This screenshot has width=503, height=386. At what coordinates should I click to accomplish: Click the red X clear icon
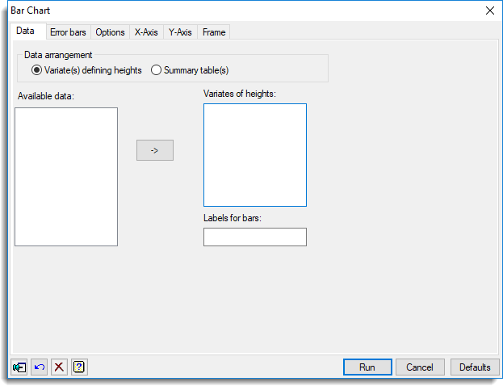tap(59, 367)
